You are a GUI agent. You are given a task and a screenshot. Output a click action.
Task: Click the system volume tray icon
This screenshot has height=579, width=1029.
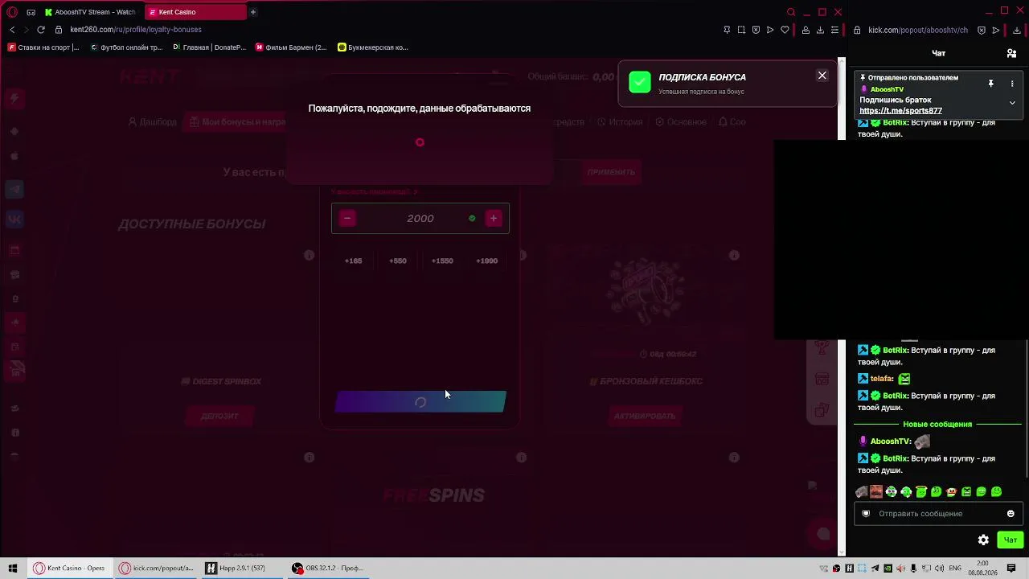tap(941, 568)
